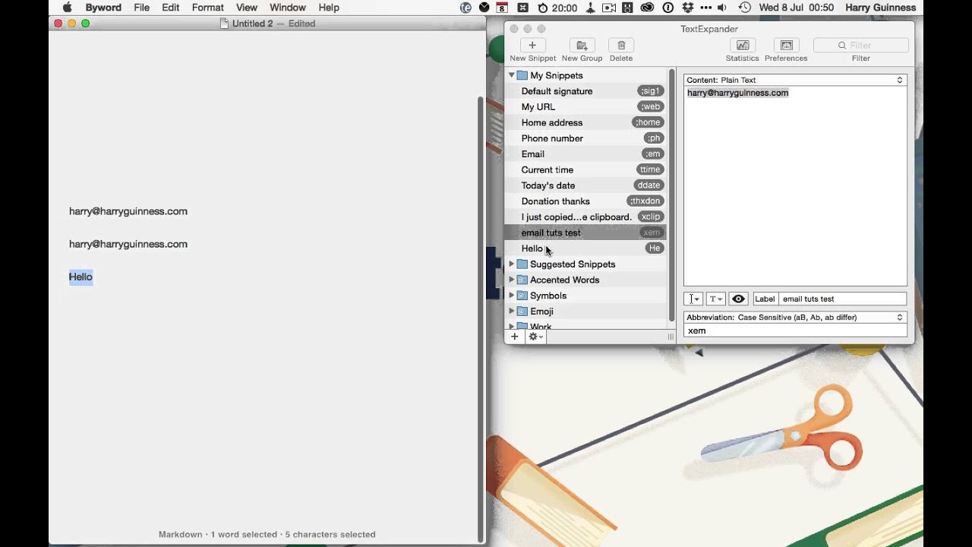The width and height of the screenshot is (972, 547).
Task: Open the Window menu
Action: [x=288, y=8]
